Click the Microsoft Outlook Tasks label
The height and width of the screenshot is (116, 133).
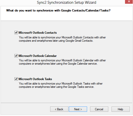(x=35, y=79)
